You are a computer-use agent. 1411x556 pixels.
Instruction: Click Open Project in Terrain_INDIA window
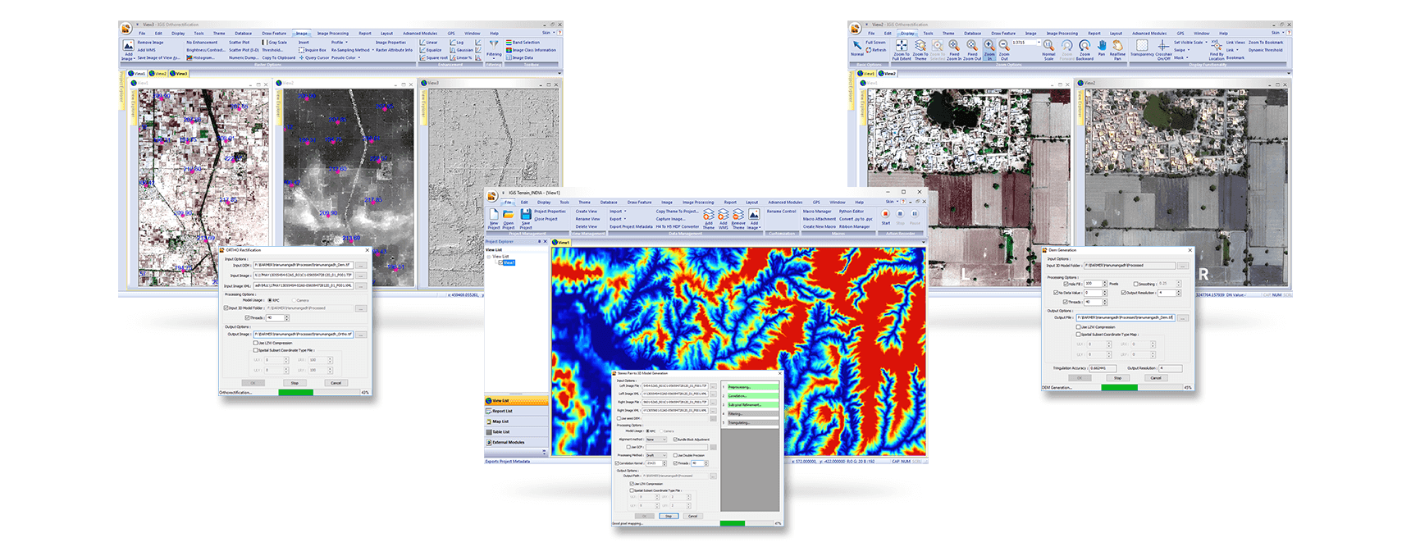click(x=508, y=218)
